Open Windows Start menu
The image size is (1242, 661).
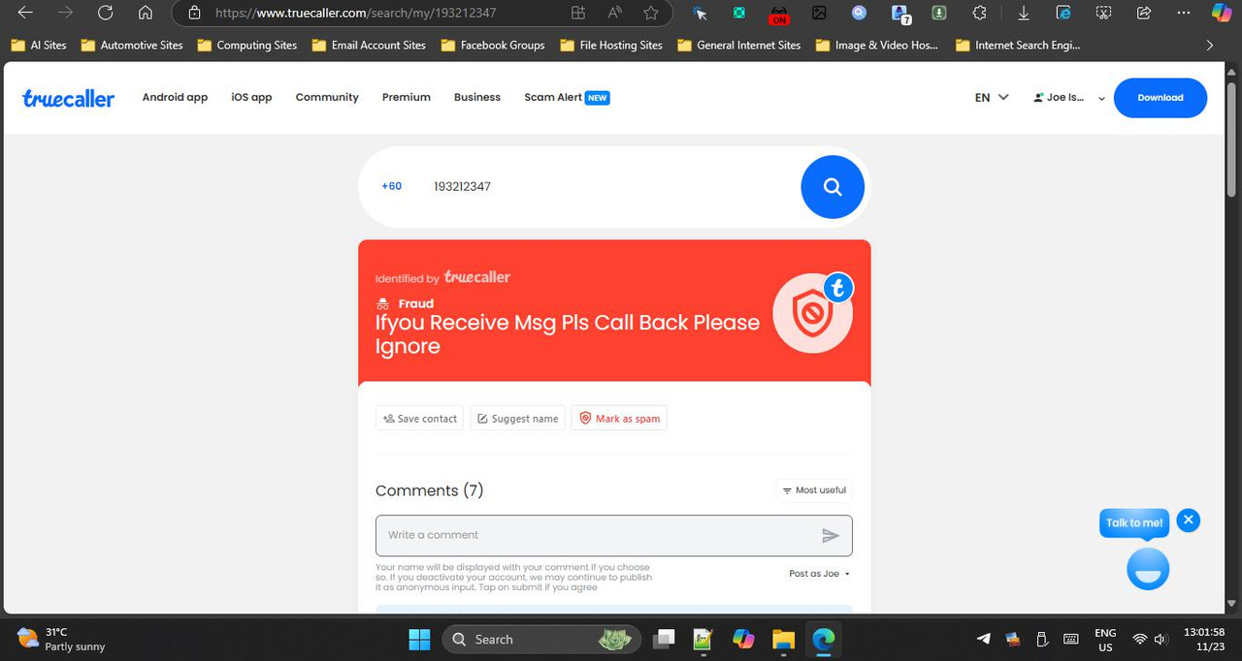tap(419, 640)
